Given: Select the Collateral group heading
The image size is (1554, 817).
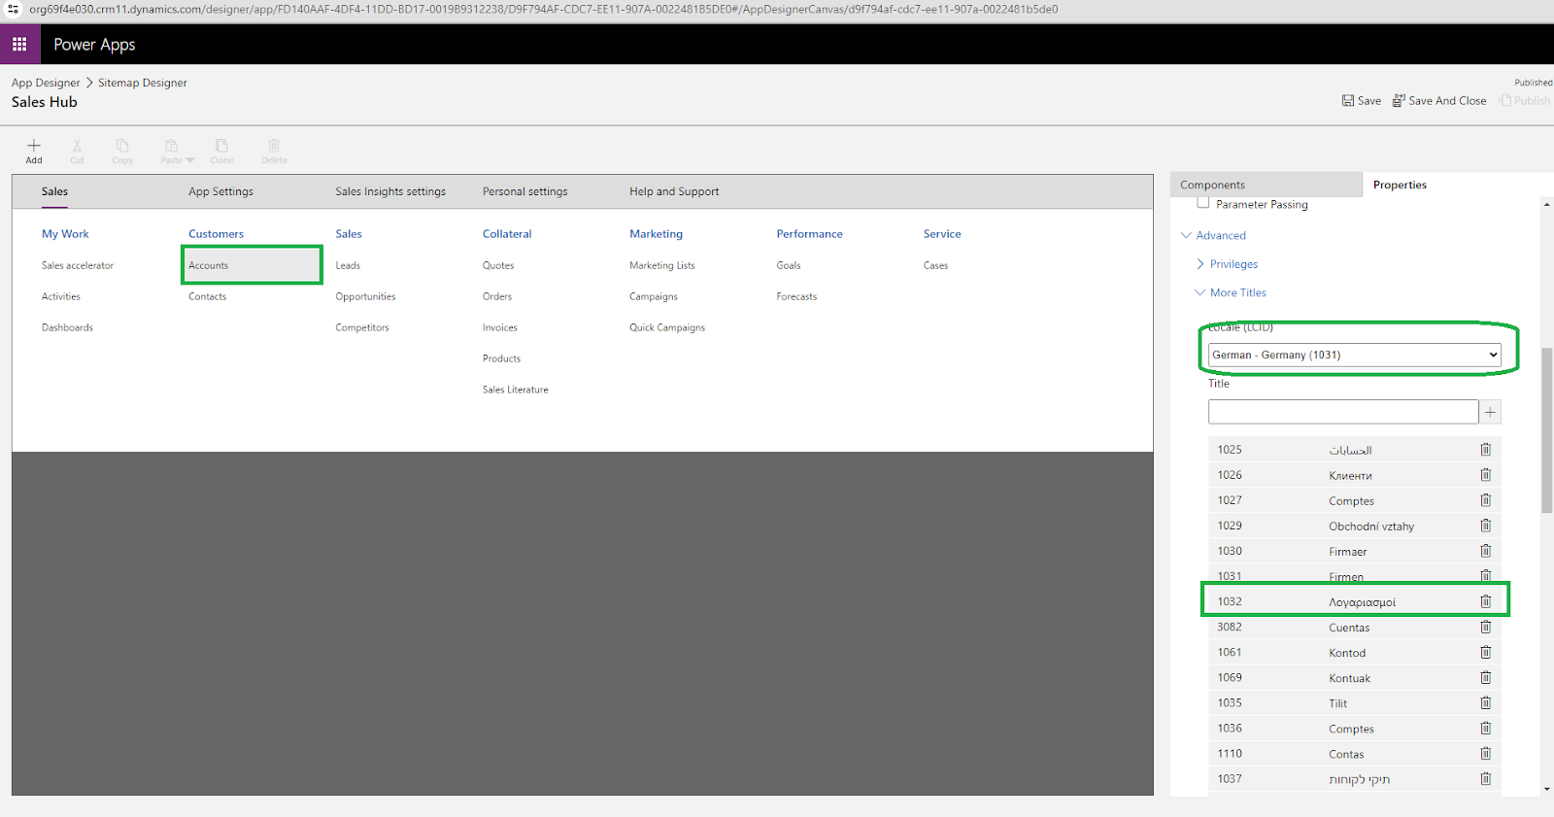Looking at the screenshot, I should click(x=507, y=234).
